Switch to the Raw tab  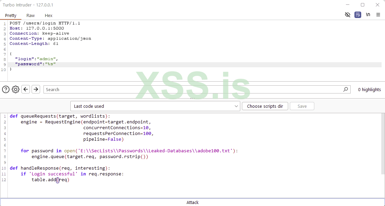coord(31,16)
